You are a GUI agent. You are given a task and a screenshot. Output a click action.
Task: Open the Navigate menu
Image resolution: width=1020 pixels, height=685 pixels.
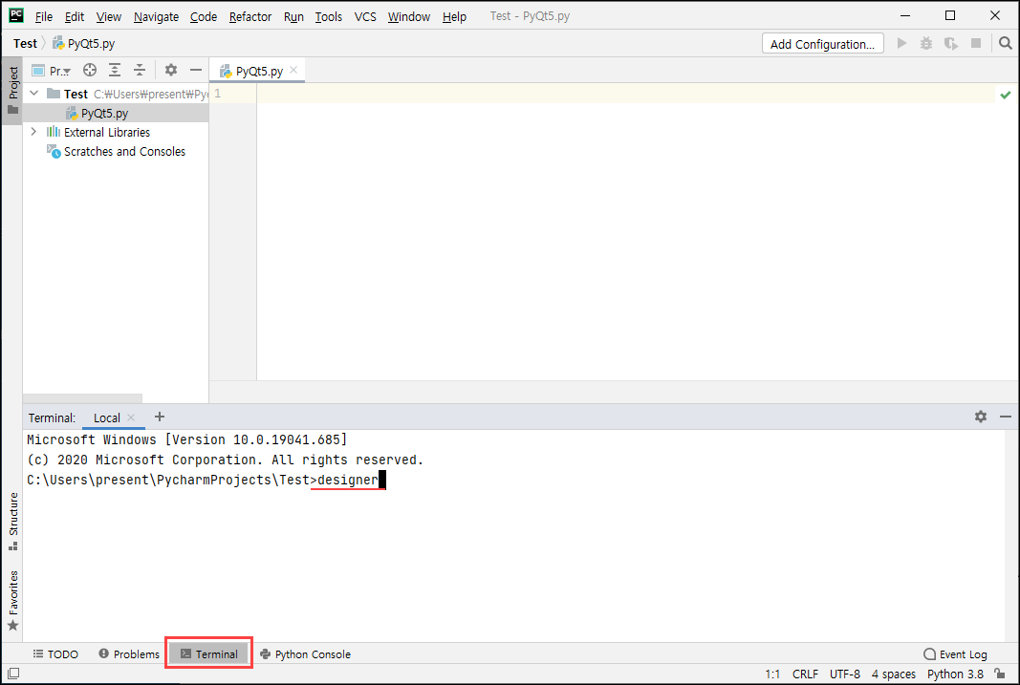coord(156,16)
